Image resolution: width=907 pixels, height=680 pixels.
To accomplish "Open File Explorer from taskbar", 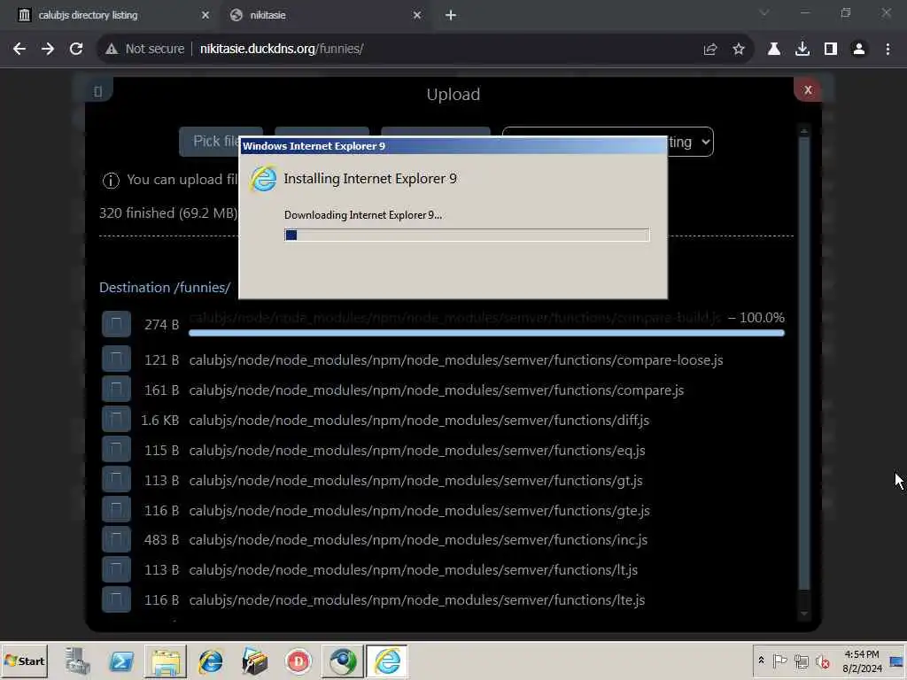I will click(x=166, y=661).
